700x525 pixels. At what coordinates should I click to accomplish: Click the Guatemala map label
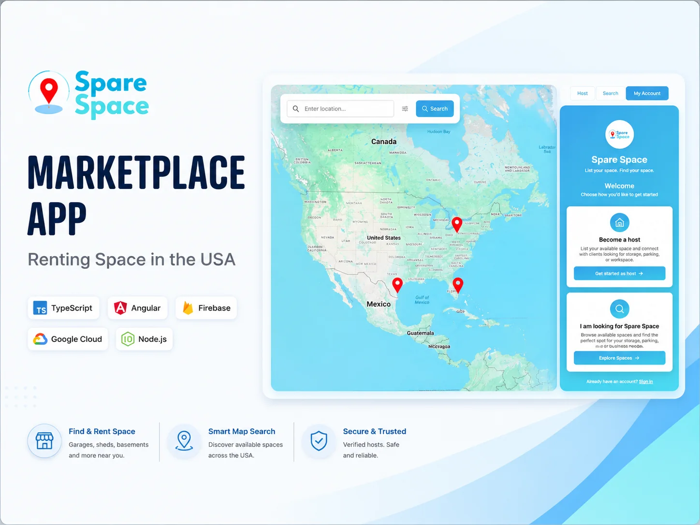tap(421, 333)
